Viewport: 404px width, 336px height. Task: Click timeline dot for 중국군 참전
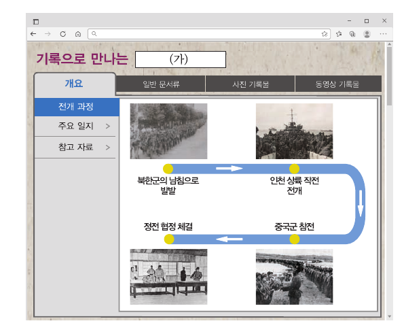pos(295,239)
